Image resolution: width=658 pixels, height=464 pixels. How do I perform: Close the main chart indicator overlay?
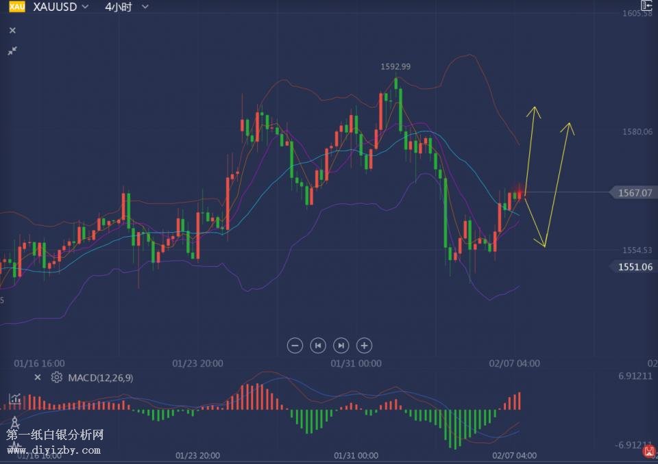pos(12,30)
